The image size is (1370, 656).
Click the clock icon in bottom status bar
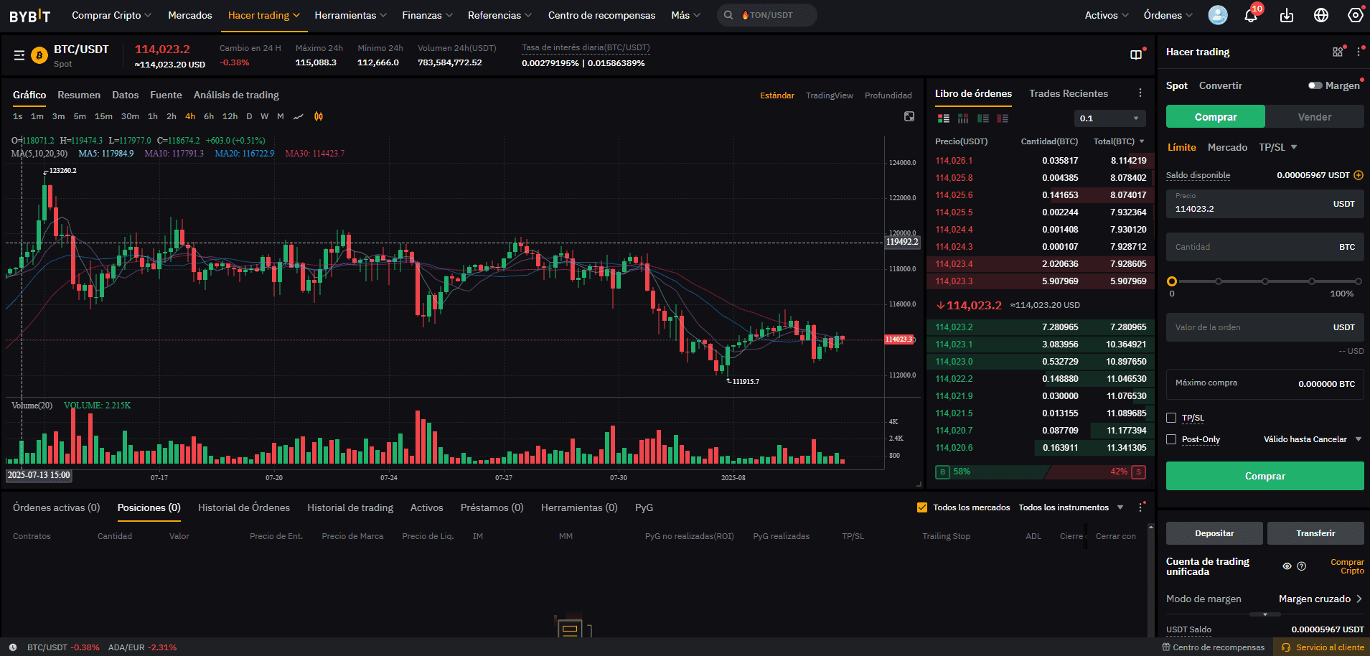click(13, 647)
